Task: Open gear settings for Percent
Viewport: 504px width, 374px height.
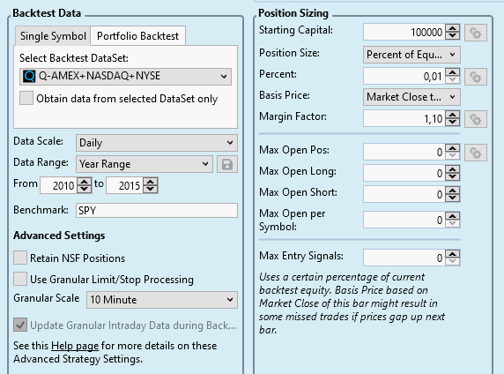Action: coord(476,77)
